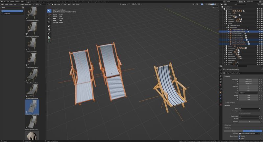
Task: Collapse the Furniture collection in outliner
Action: coord(224,23)
